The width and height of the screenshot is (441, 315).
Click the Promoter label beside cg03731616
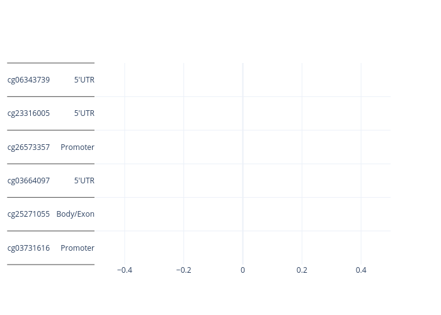pos(77,248)
